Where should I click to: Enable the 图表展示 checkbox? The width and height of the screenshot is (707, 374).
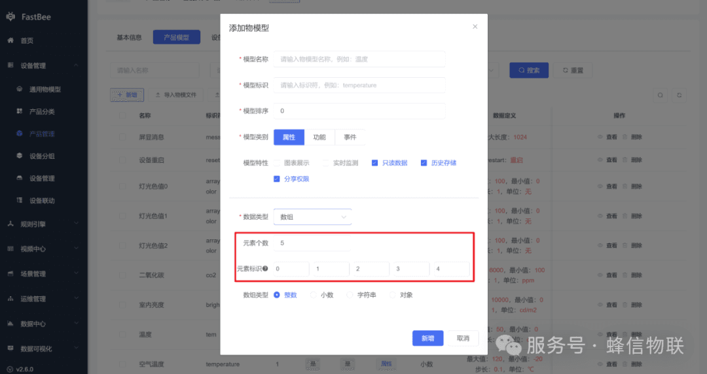pos(277,163)
